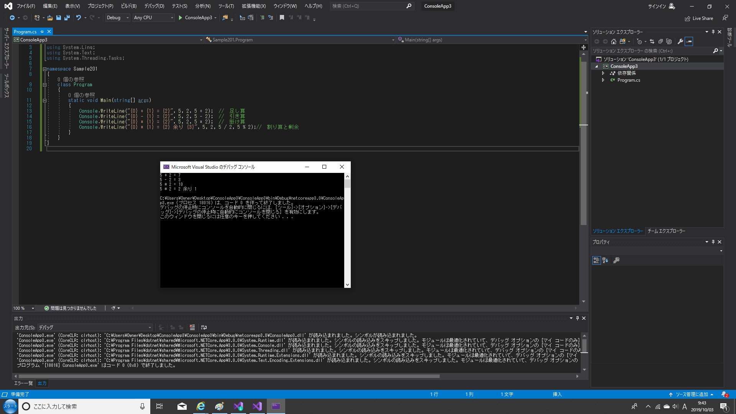Click the Output panel horizontal scrollbar thumb
The image size is (736, 414).
click(229, 376)
